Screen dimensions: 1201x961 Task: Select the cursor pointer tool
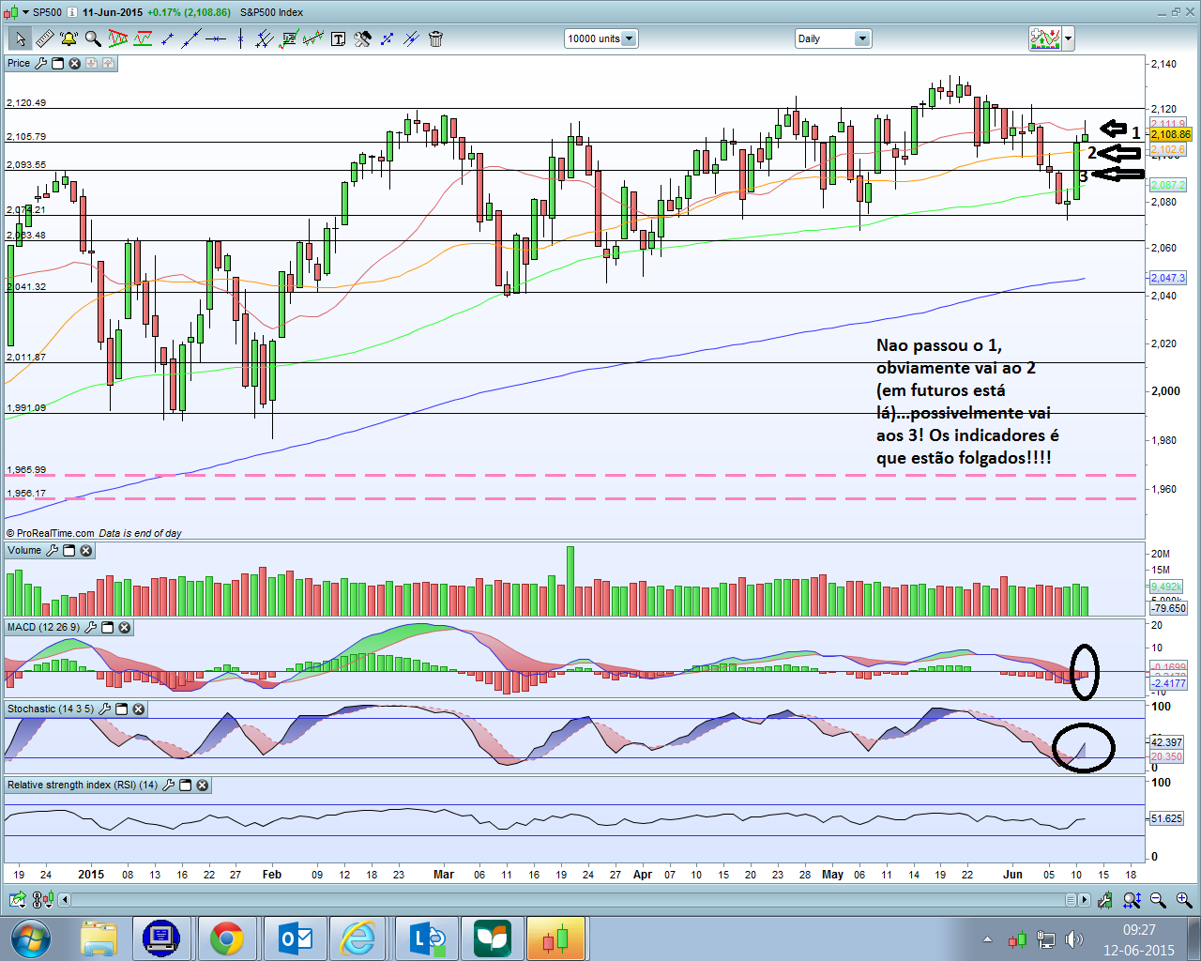(x=20, y=38)
